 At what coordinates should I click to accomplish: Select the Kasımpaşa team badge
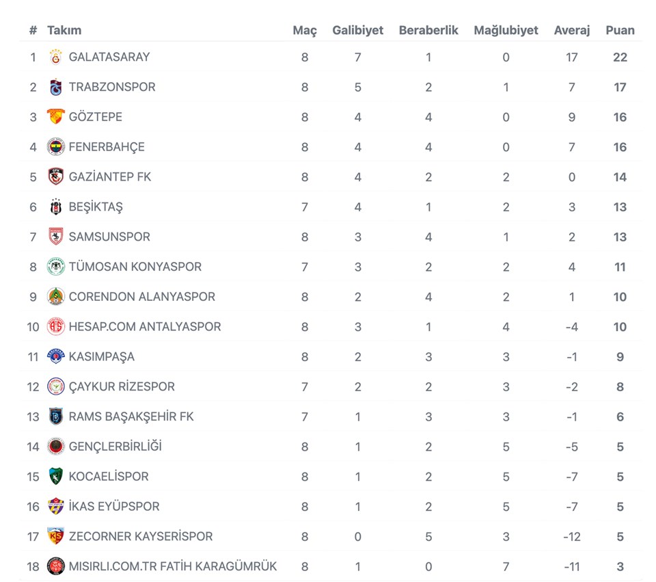pyautogui.click(x=56, y=357)
